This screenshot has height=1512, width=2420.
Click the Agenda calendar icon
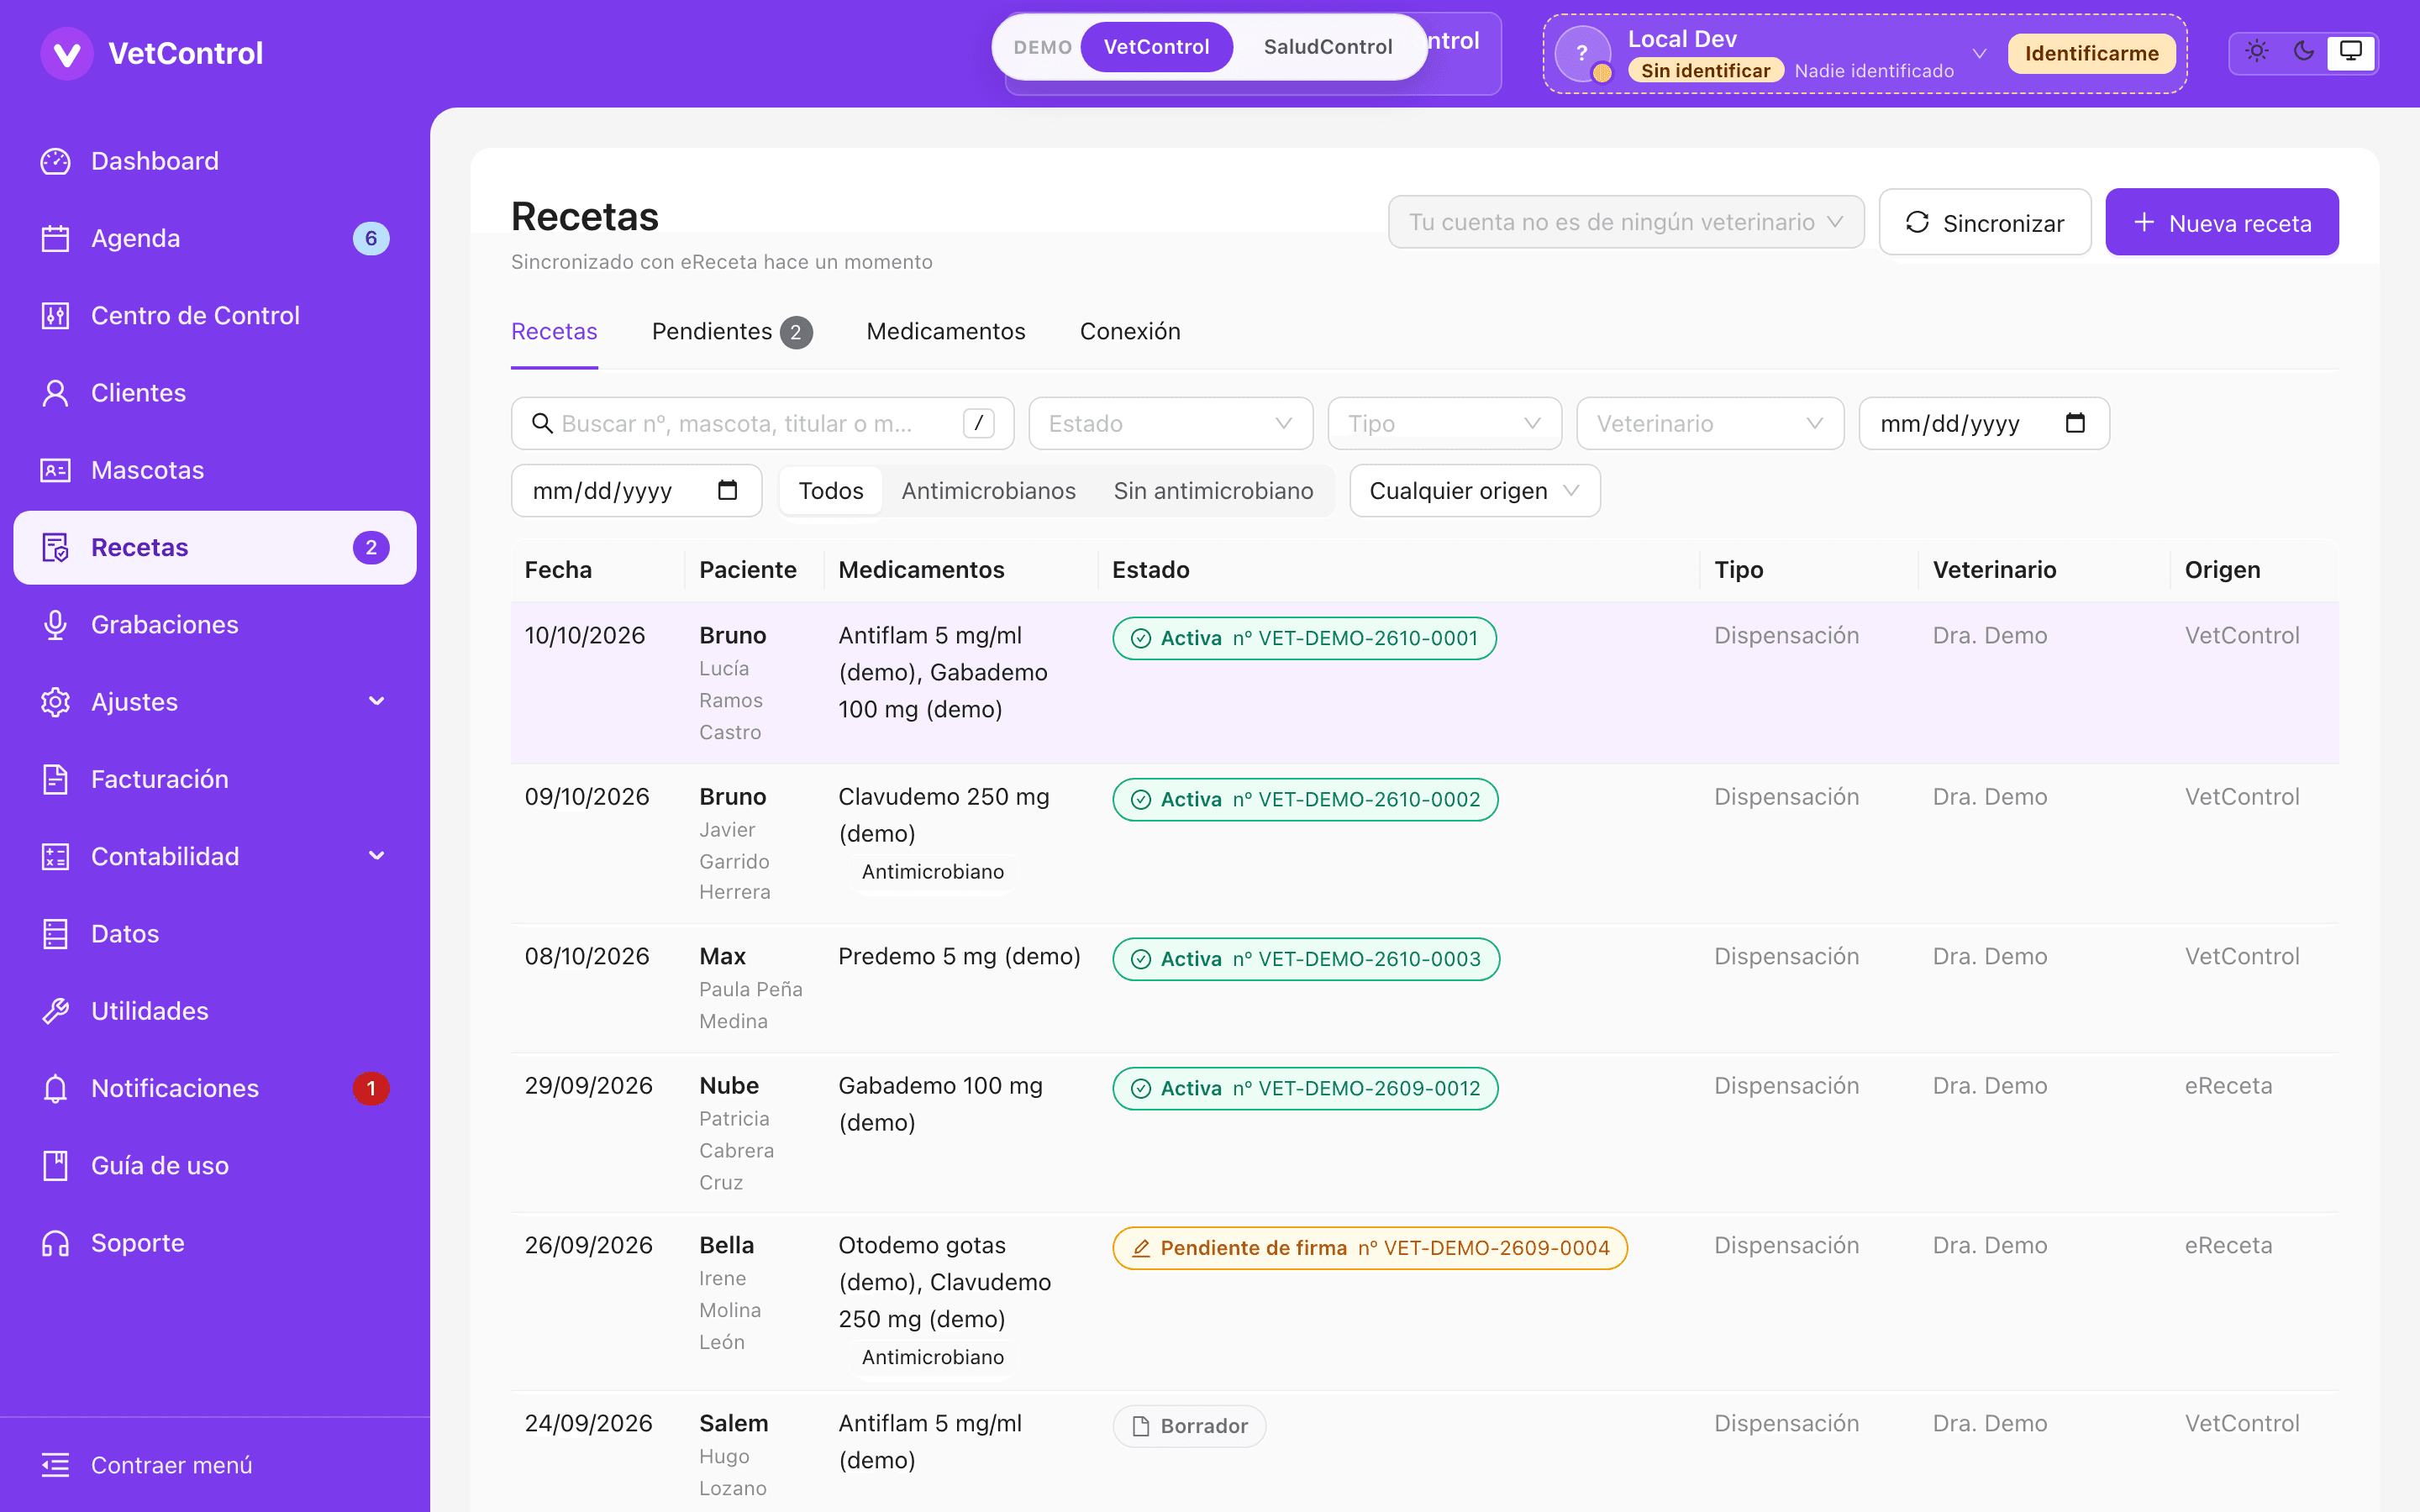pyautogui.click(x=55, y=238)
